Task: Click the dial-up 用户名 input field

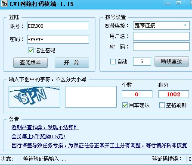Action: click(x=161, y=36)
